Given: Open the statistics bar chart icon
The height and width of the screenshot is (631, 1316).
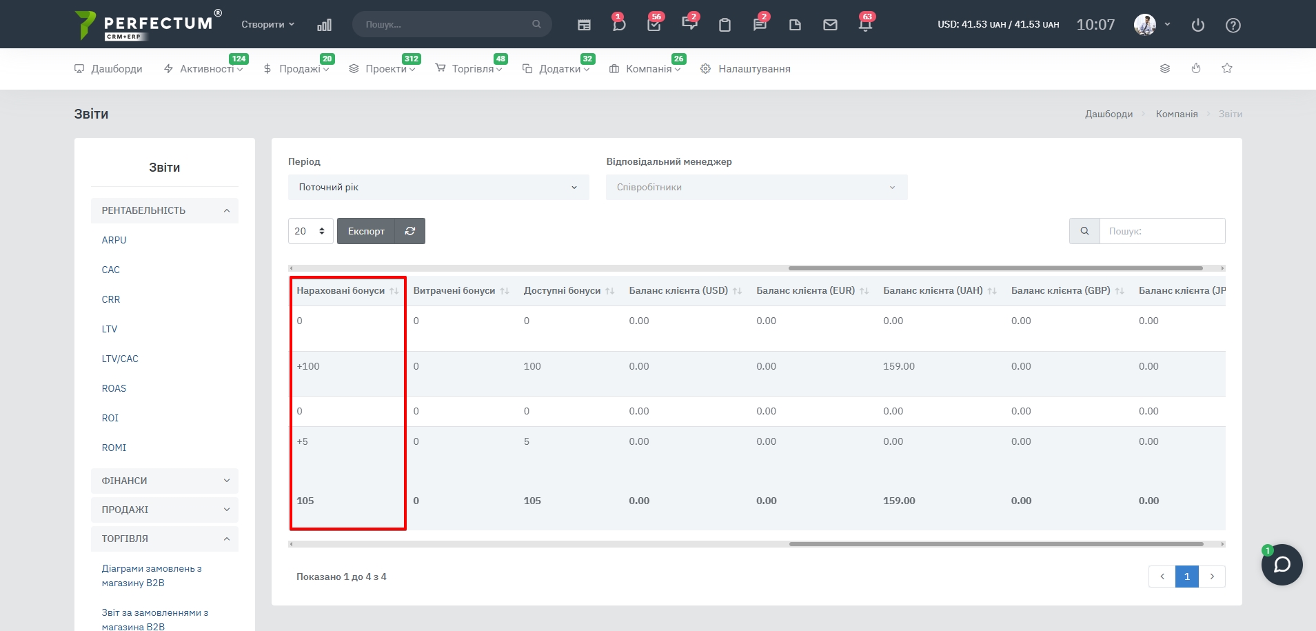Looking at the screenshot, I should point(324,25).
